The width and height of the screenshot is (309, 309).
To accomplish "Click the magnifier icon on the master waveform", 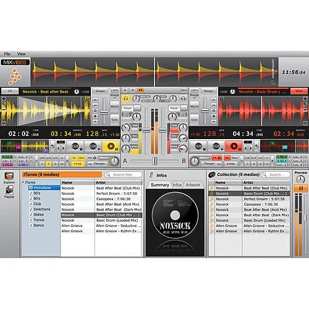I will click(x=273, y=82).
